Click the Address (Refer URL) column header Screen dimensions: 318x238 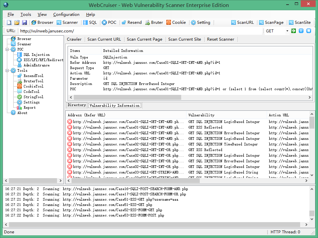pos(126,115)
